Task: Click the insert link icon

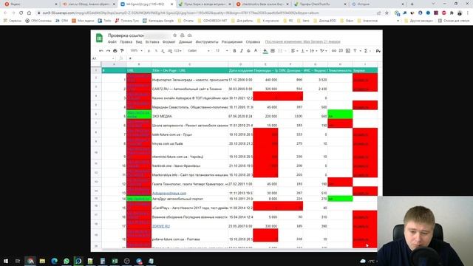Action: (333, 51)
